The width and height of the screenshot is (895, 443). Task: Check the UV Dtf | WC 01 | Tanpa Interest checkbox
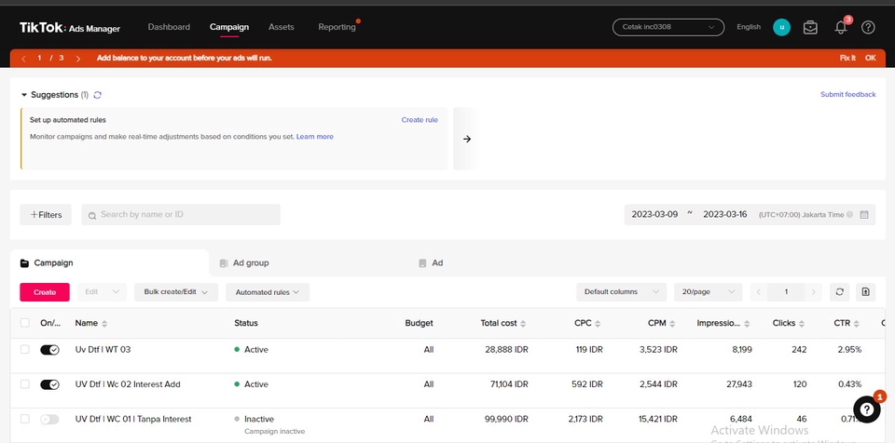pos(24,419)
